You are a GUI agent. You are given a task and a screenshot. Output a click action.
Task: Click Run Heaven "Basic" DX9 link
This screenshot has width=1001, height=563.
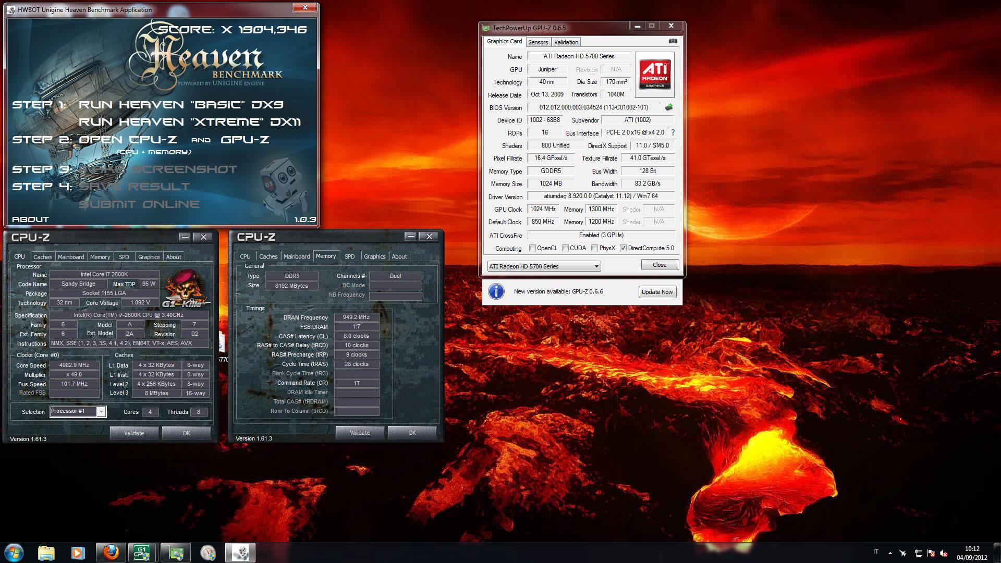181,105
